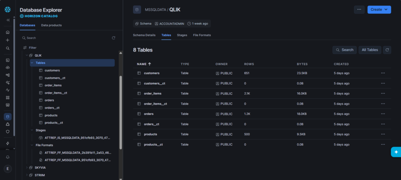
Task: Refresh the database explorer tree
Action: click(114, 38)
